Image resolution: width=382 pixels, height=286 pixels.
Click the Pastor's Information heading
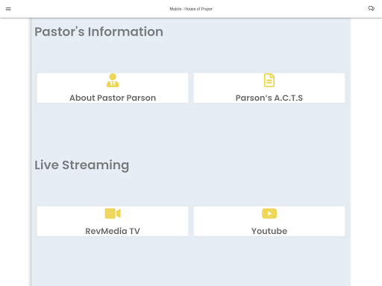pyautogui.click(x=98, y=32)
